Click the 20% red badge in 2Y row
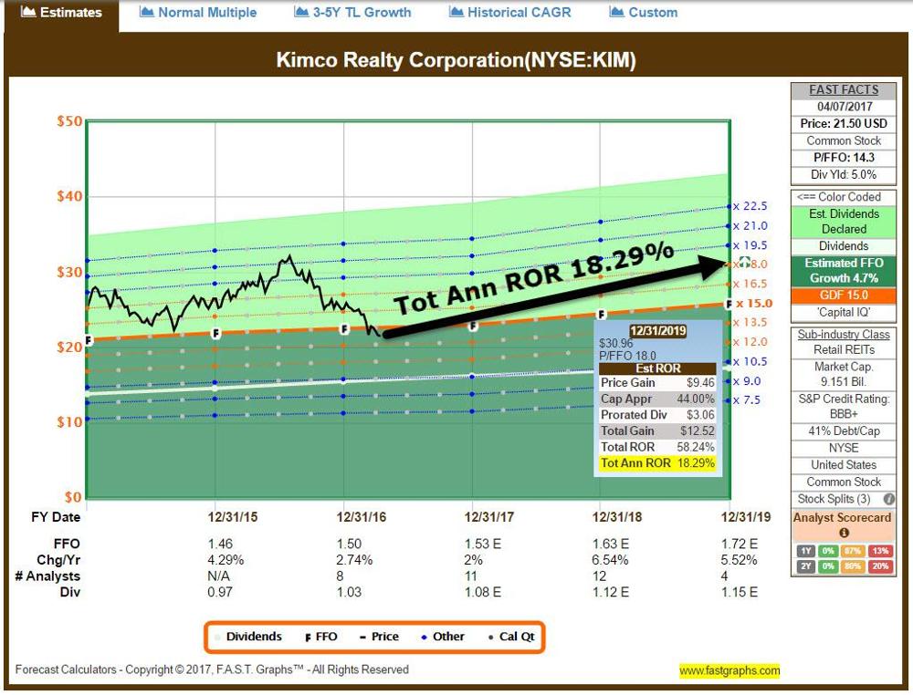Viewport: 913px width, 695px height. (x=880, y=565)
